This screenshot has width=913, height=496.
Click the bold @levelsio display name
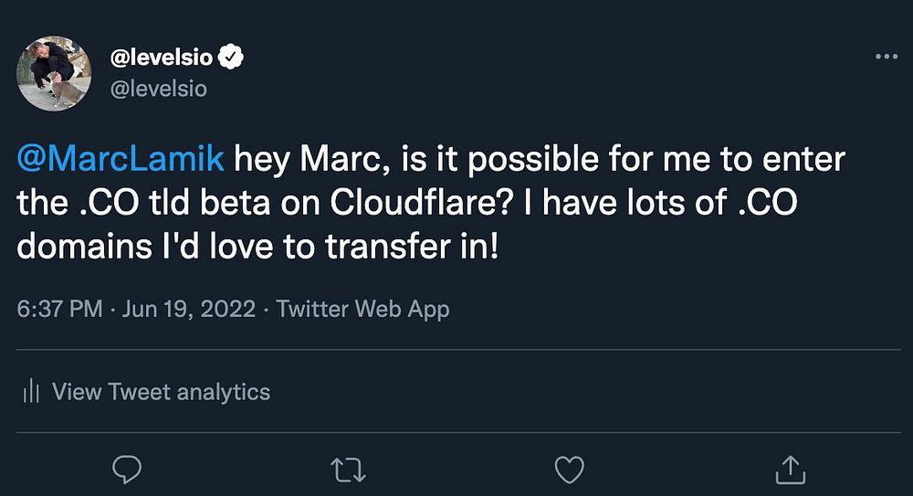point(161,58)
